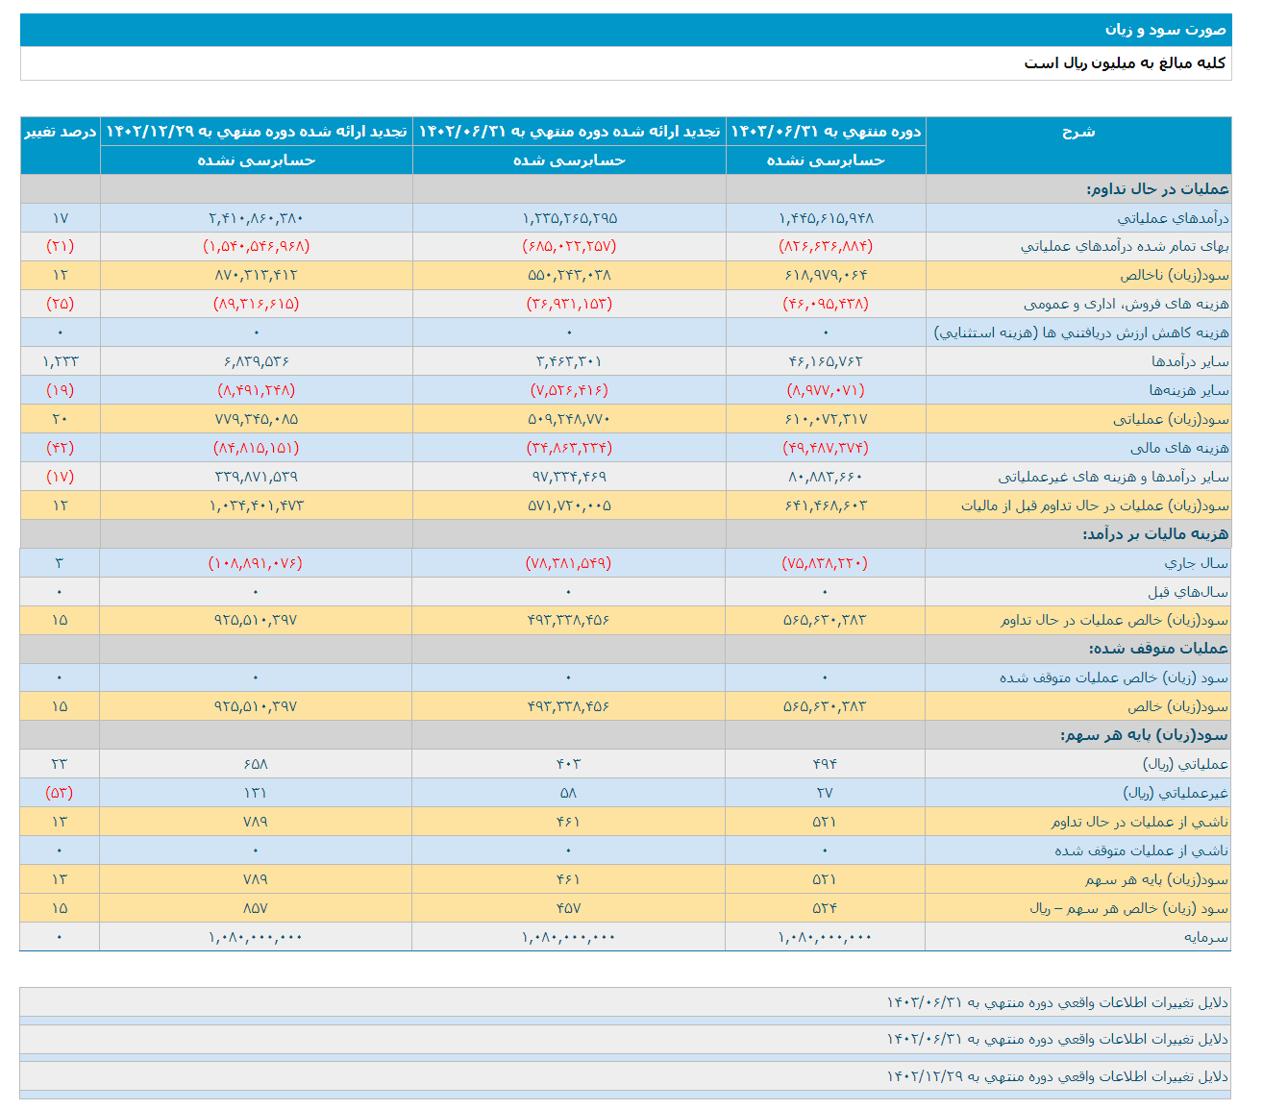Select the red value '(۱۰۸,۸۹۱,۰۷۶)'

coord(256,563)
